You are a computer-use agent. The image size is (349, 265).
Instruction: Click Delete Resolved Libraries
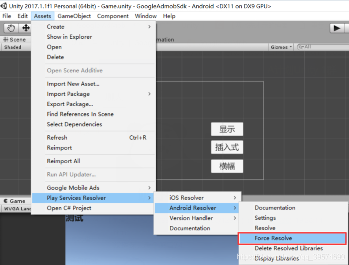pos(293,248)
